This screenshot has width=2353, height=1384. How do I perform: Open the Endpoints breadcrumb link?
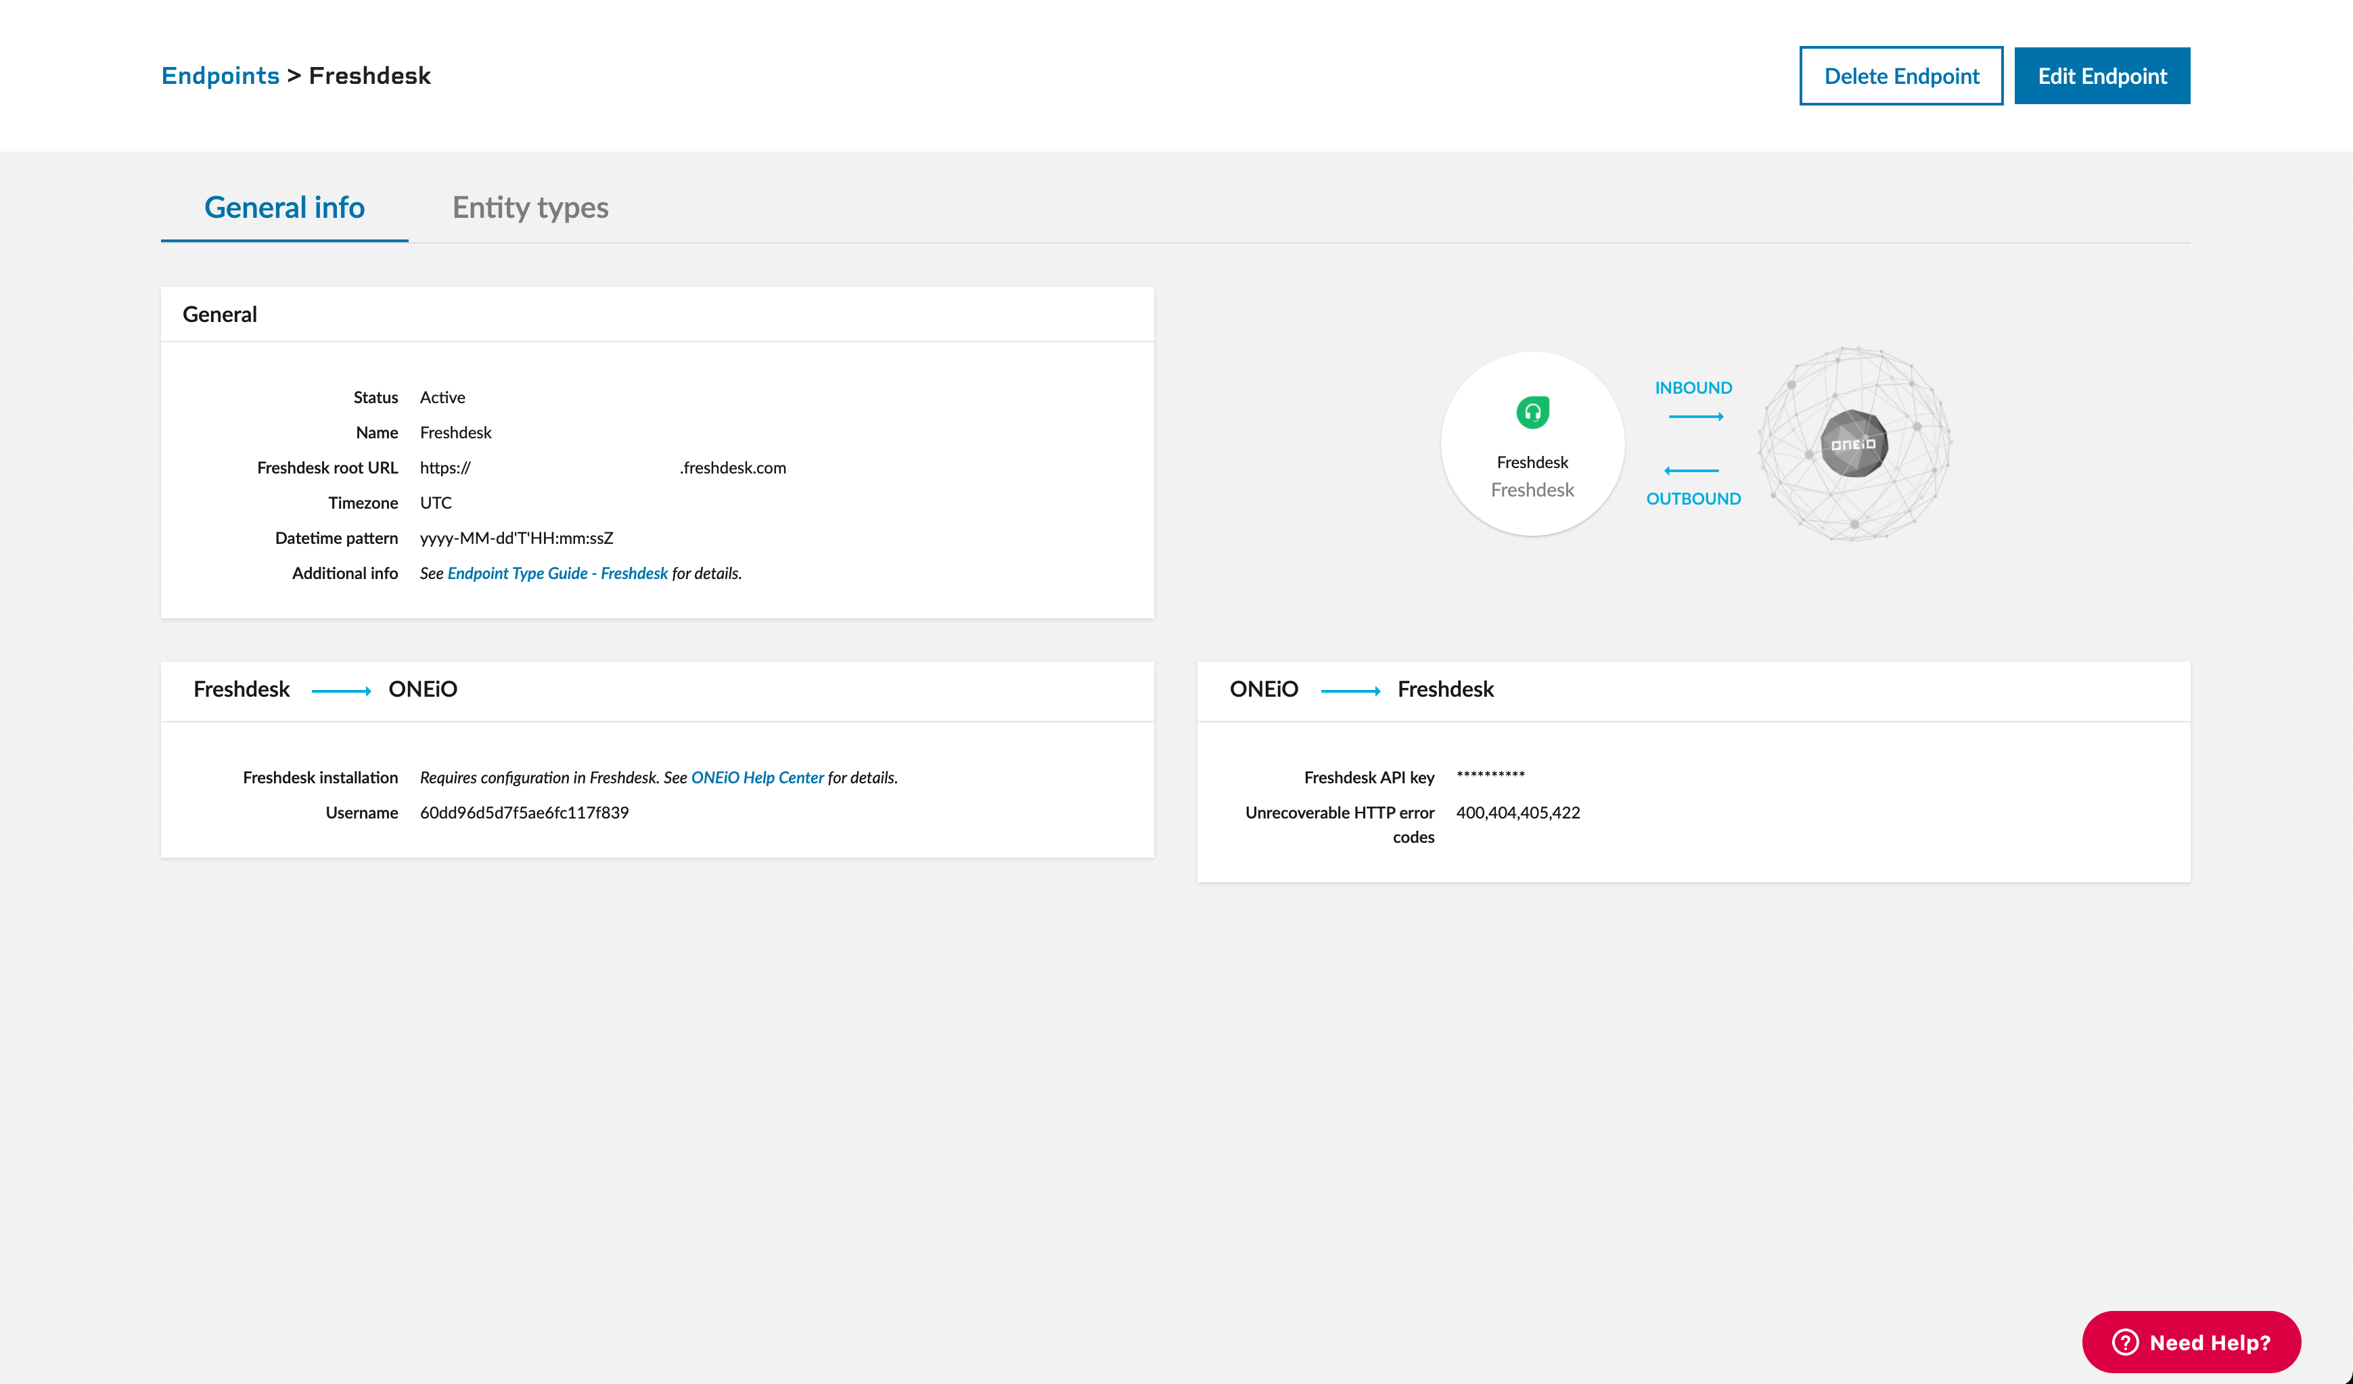click(x=221, y=76)
